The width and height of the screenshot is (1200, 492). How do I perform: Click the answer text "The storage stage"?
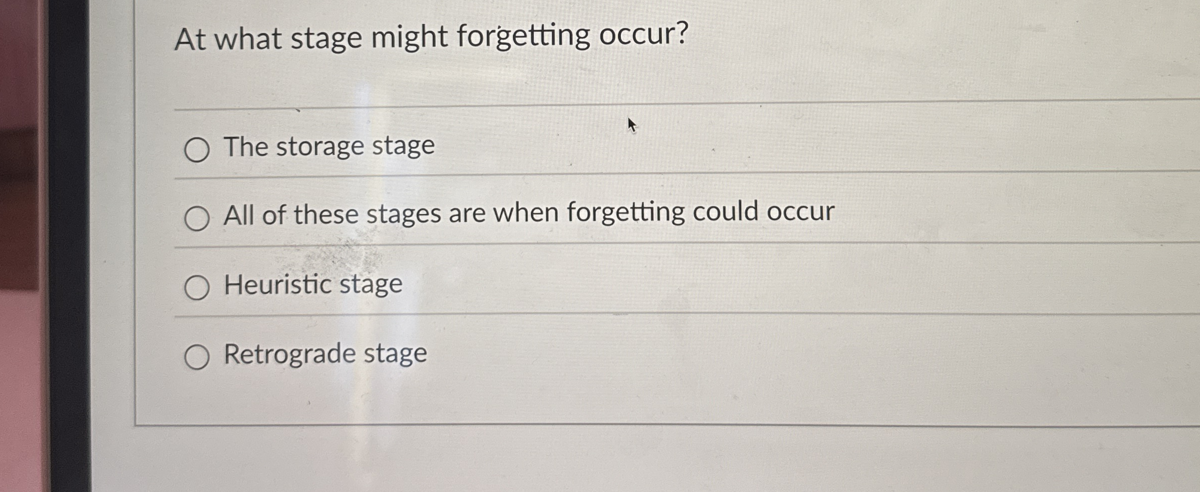328,147
